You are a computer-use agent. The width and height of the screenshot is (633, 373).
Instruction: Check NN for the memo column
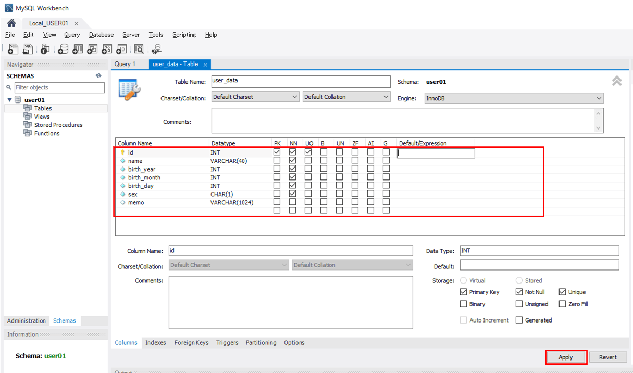(x=293, y=202)
